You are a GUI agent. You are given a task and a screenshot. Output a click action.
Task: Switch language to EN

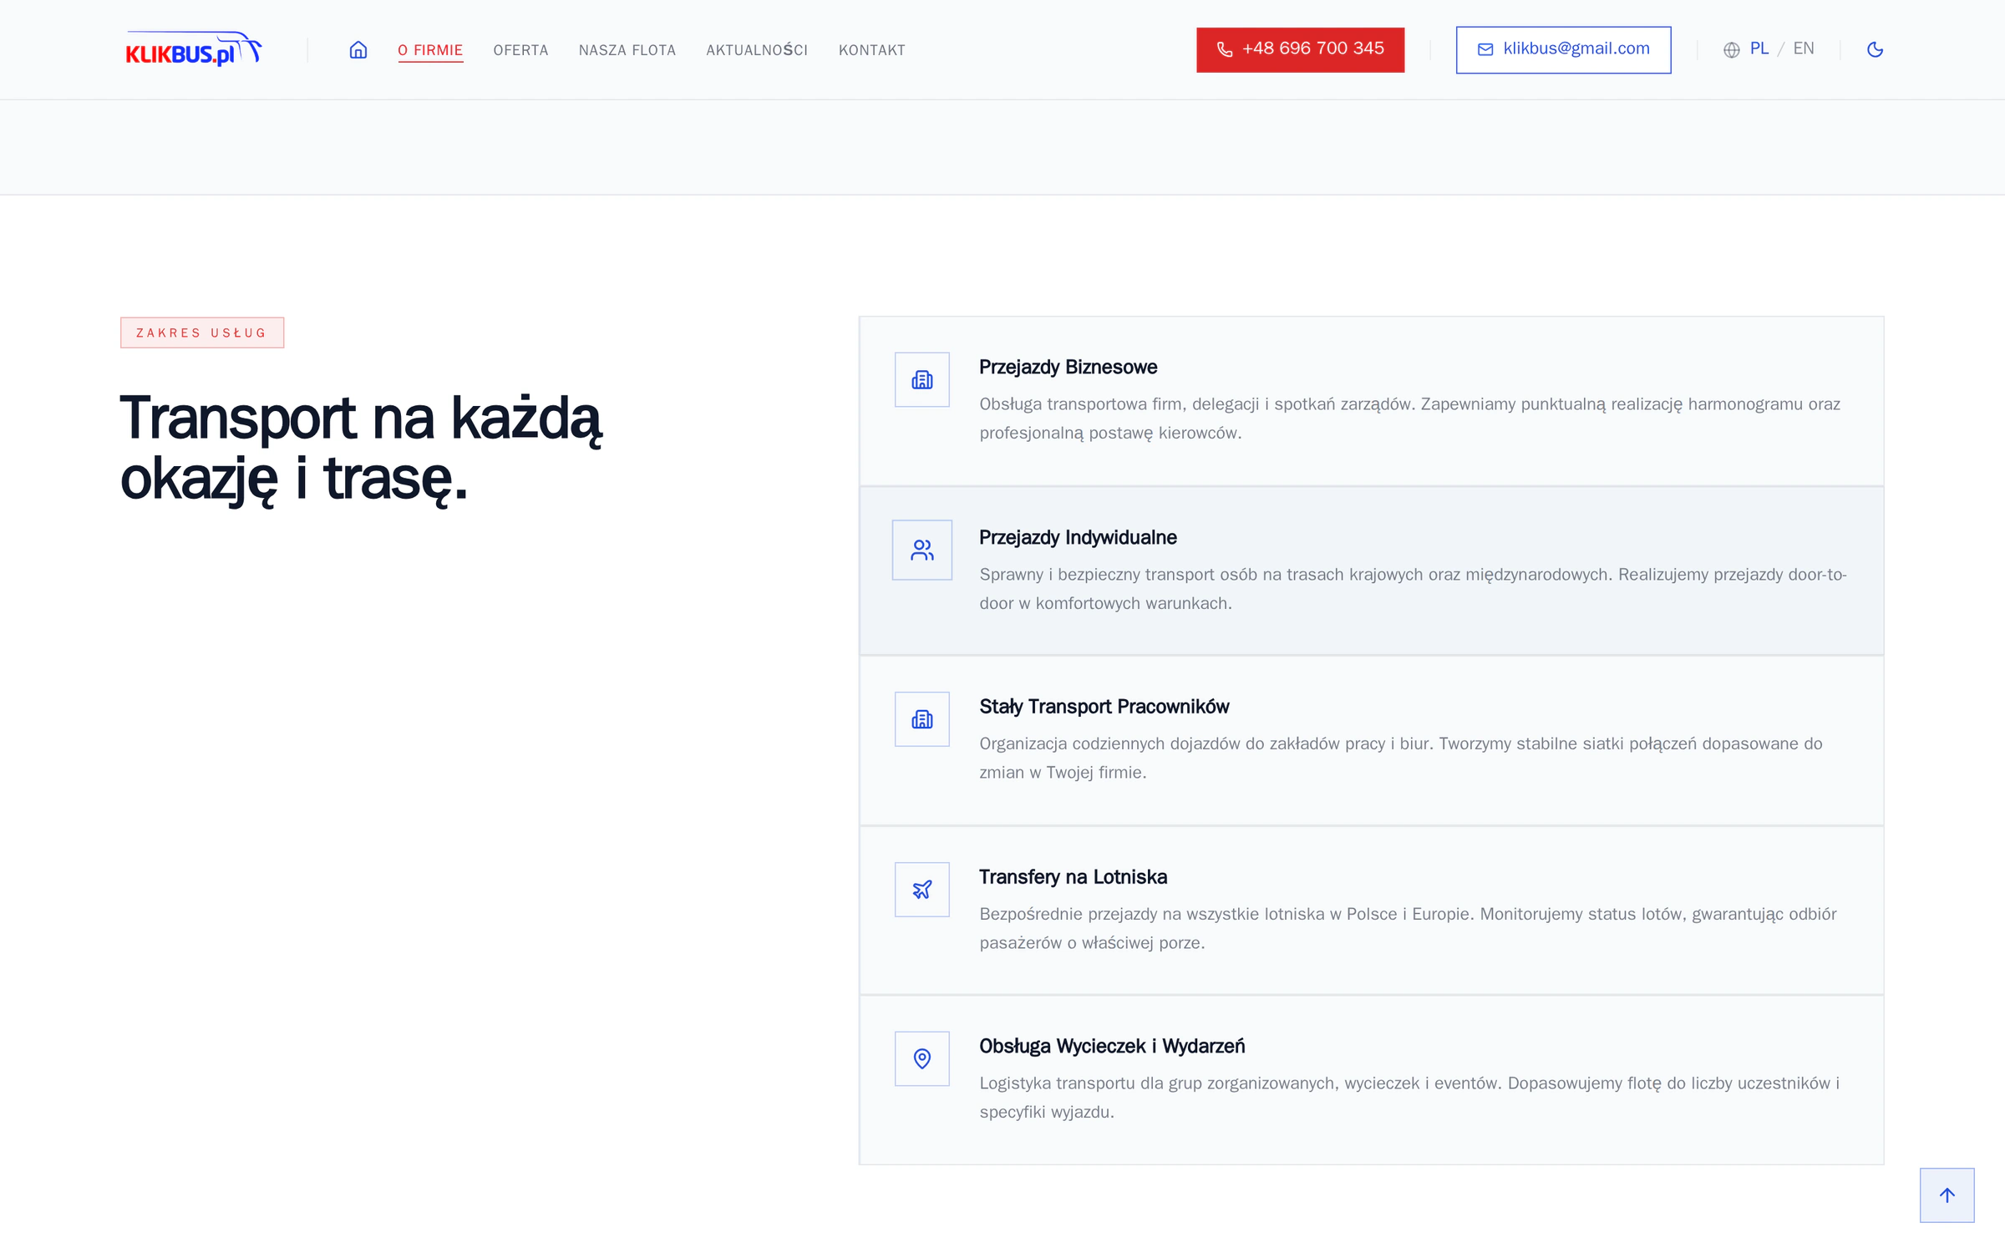[1804, 48]
